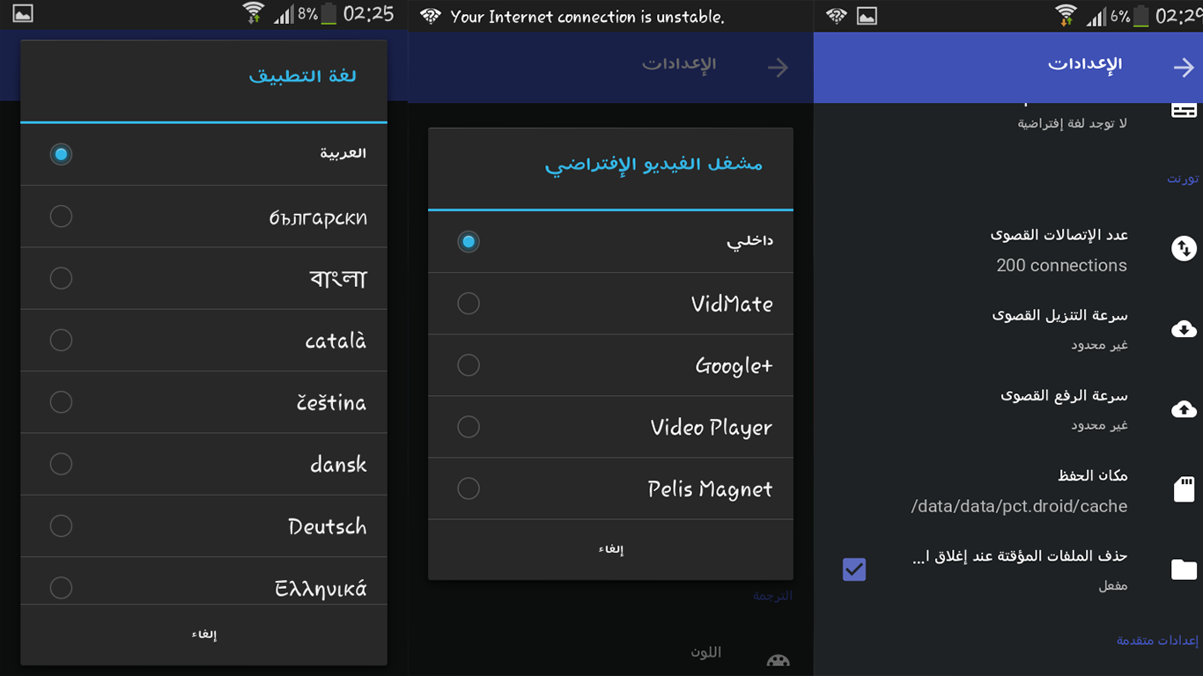Tap the max connections swap-arrows icon

[1184, 248]
